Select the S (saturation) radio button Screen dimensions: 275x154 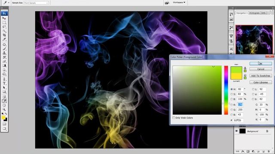tap(232, 94)
